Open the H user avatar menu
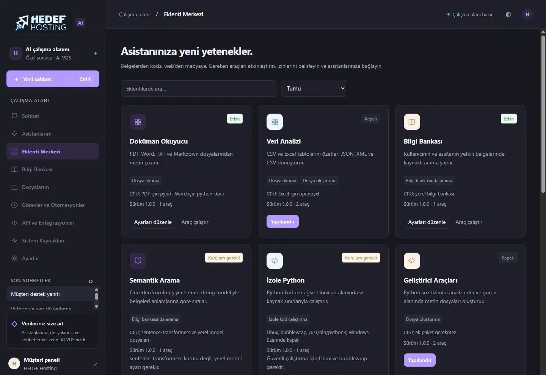The width and height of the screenshot is (546, 375). 527,14
